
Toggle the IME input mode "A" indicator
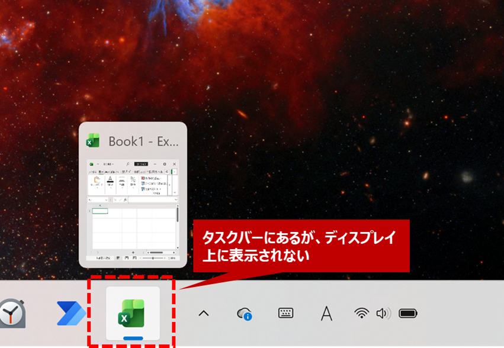point(326,313)
